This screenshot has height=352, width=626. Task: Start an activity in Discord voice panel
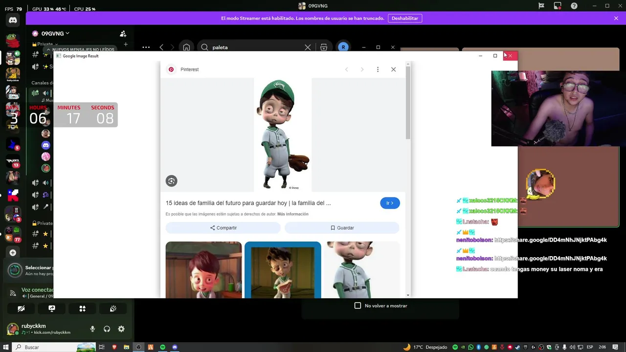82,308
